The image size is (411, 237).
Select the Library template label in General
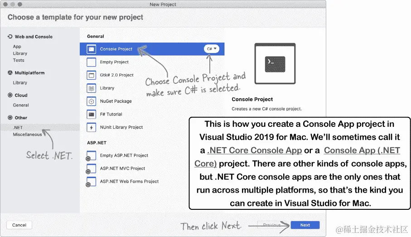pos(107,88)
